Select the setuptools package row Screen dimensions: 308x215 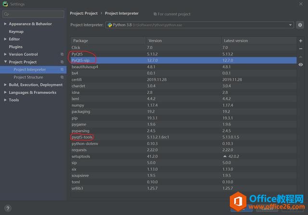click(184, 156)
